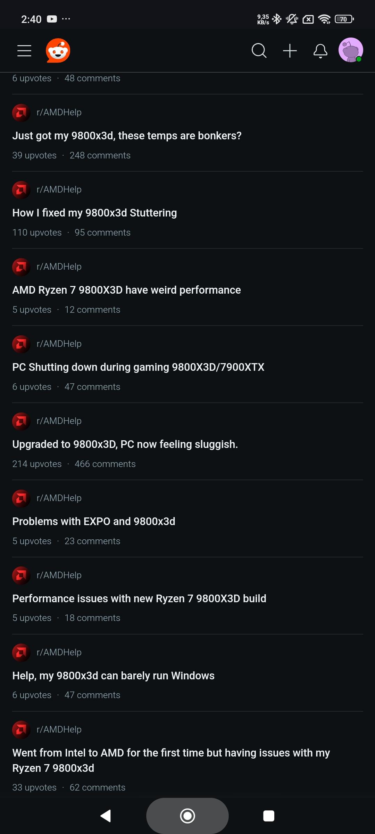Open the hamburger navigation menu

click(x=24, y=51)
